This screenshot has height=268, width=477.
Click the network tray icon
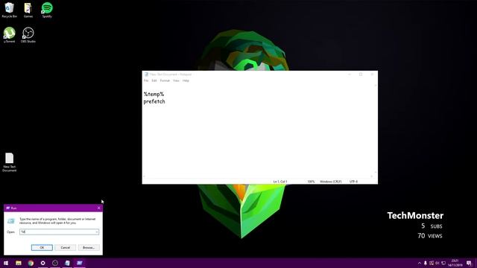click(x=443, y=263)
